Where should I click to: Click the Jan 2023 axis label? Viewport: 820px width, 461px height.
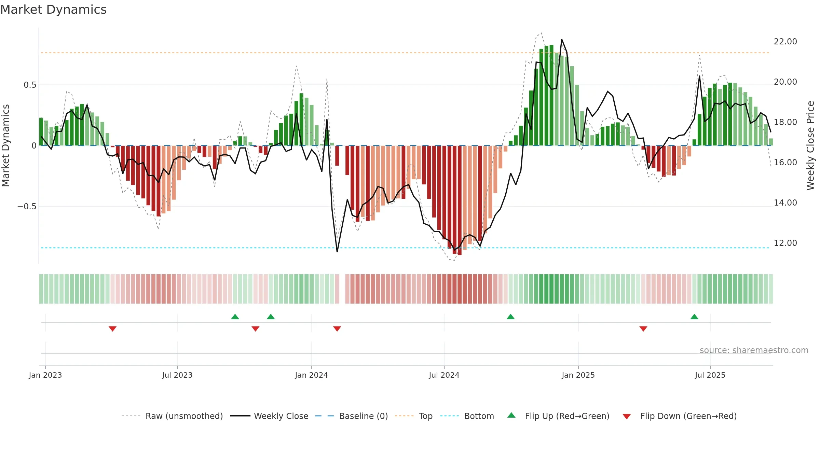[45, 375]
